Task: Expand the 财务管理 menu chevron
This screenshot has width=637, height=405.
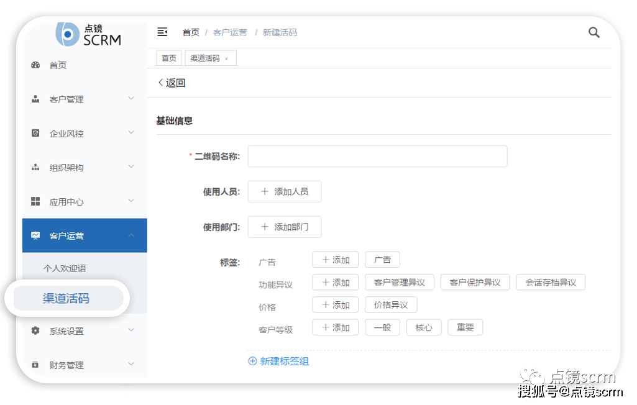Action: click(x=131, y=364)
